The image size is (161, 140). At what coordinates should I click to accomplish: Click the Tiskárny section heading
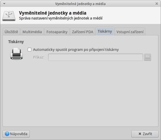tap(16, 42)
